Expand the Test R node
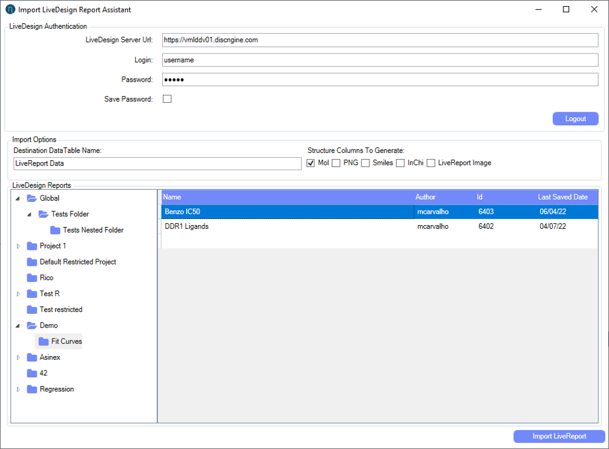This screenshot has height=449, width=609. [18, 294]
